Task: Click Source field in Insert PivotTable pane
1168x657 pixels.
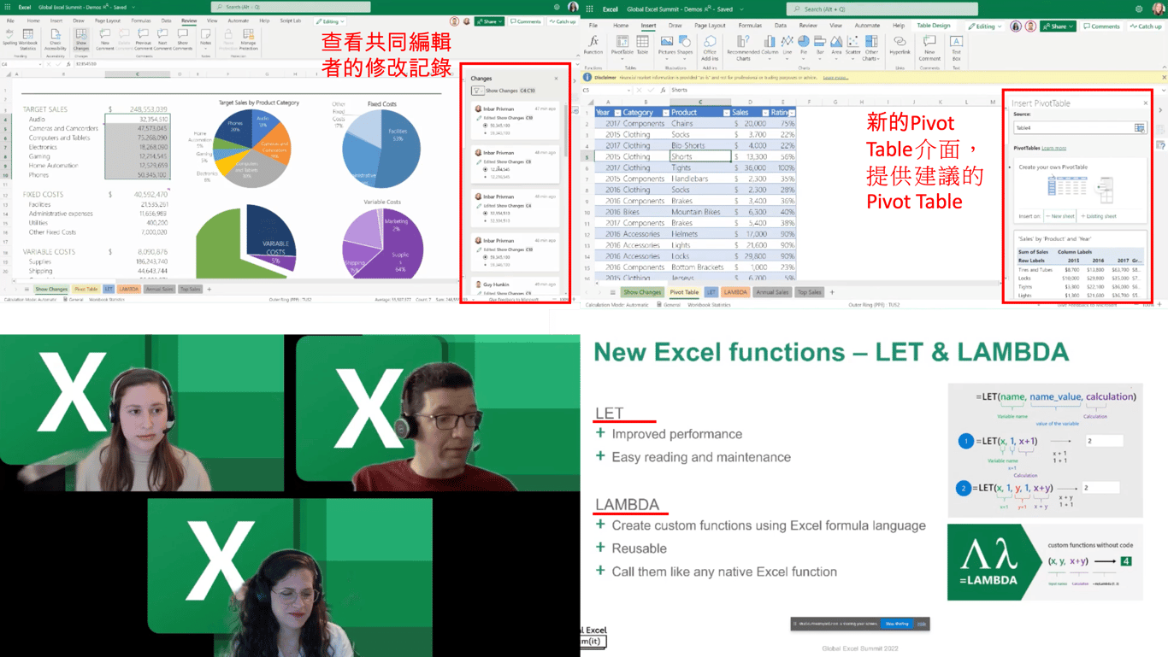Action: click(x=1080, y=128)
